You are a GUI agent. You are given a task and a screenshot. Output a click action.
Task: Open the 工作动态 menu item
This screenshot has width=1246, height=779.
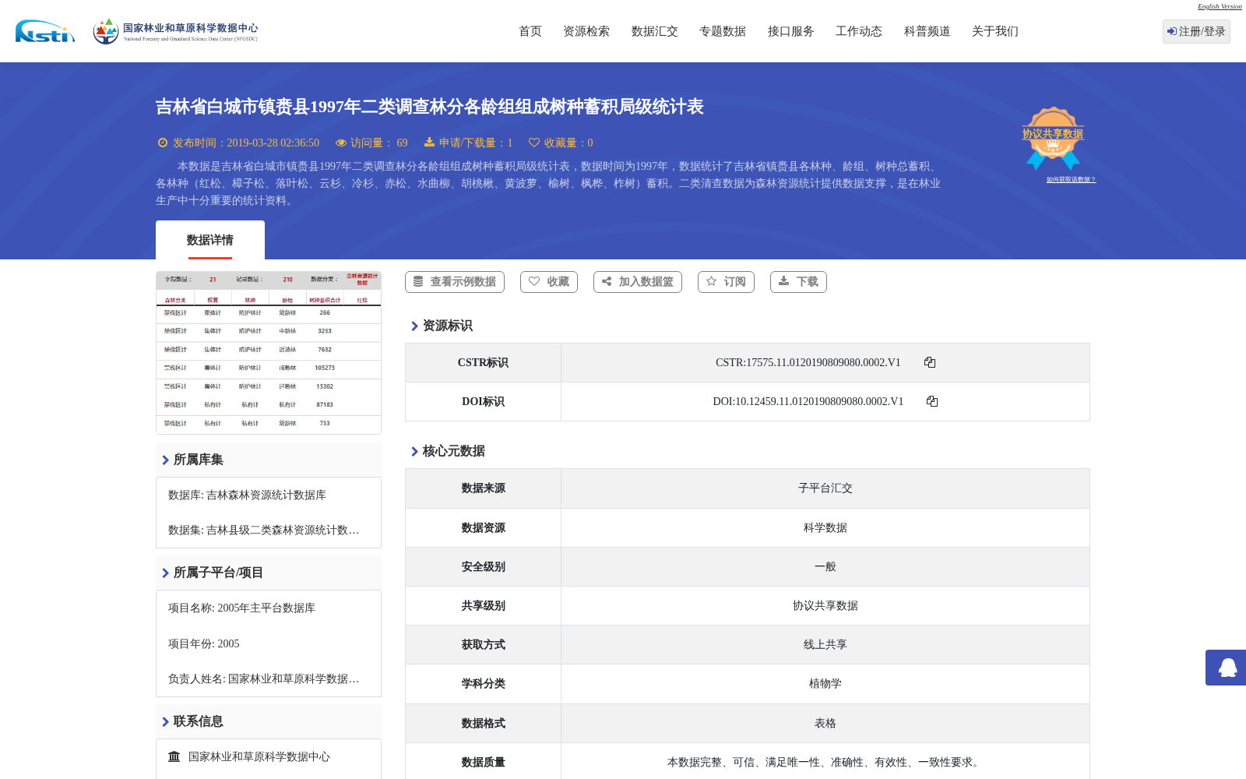pyautogui.click(x=859, y=31)
